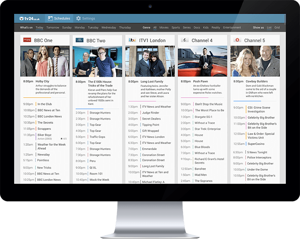Click the £100k House show image
This screenshot has width=300, height=240.
(x=97, y=61)
